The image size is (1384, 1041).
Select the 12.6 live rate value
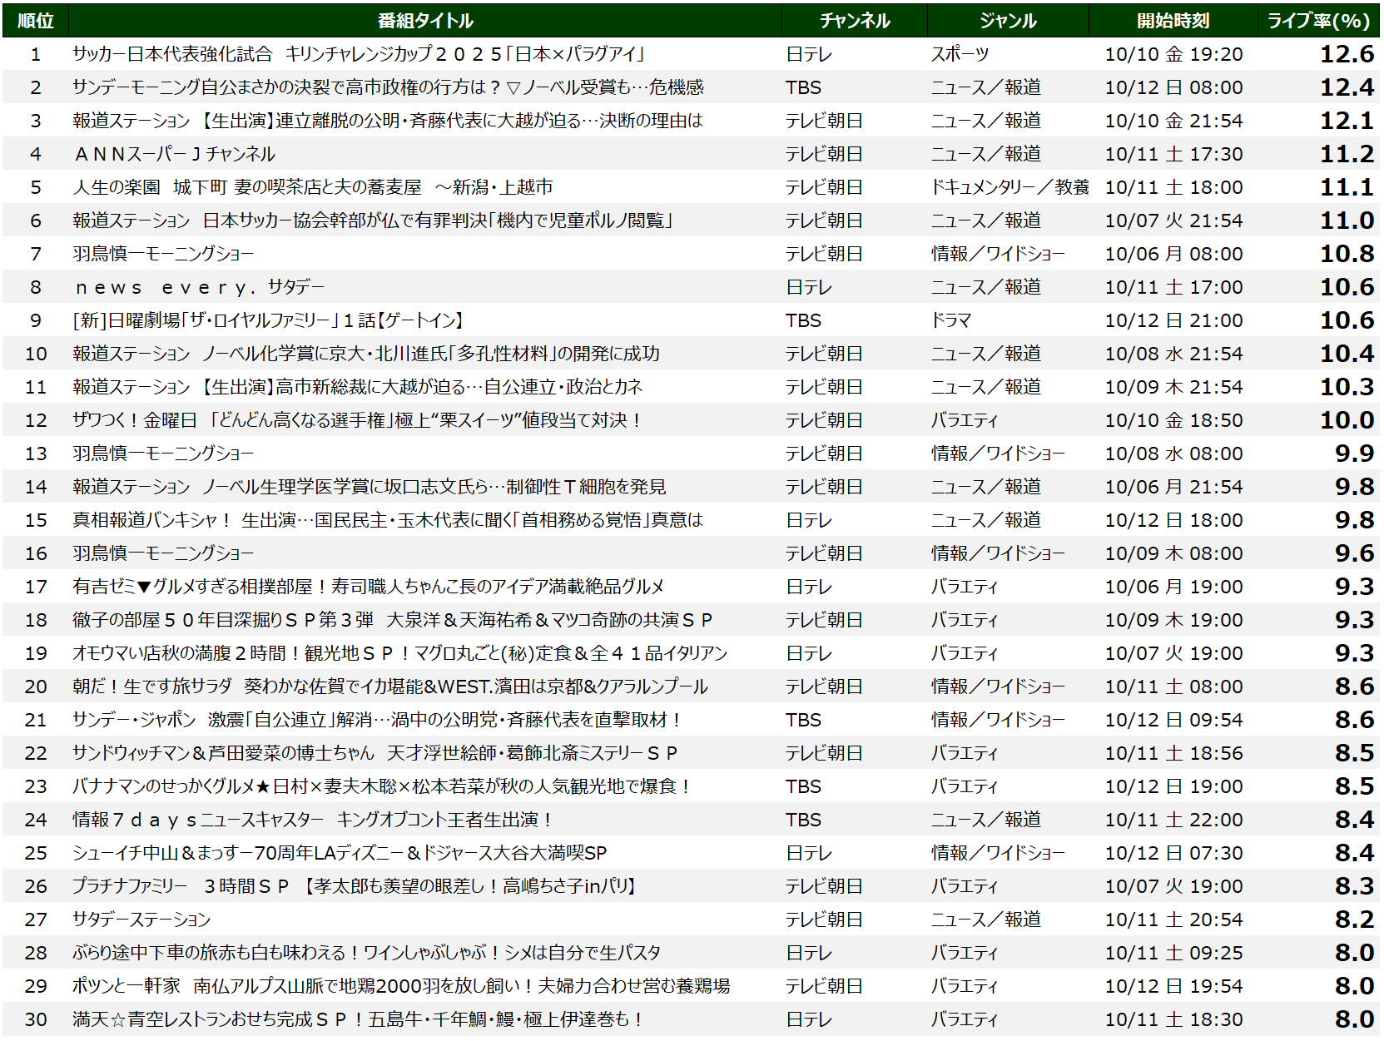[1347, 54]
